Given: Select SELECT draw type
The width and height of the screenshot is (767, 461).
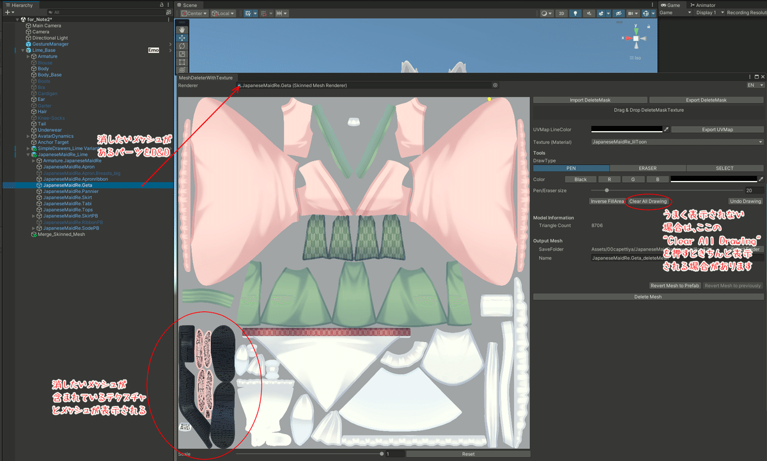Looking at the screenshot, I should pyautogui.click(x=725, y=168).
